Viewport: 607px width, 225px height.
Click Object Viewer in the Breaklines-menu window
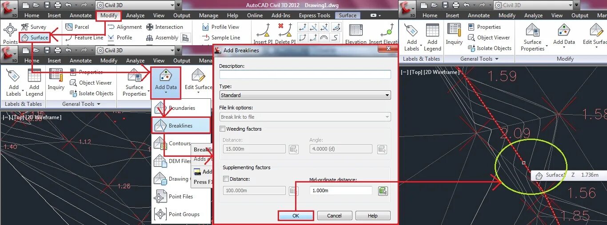(x=91, y=83)
